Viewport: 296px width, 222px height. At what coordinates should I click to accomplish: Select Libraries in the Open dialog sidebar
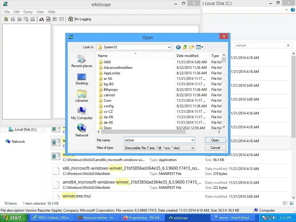[82, 96]
